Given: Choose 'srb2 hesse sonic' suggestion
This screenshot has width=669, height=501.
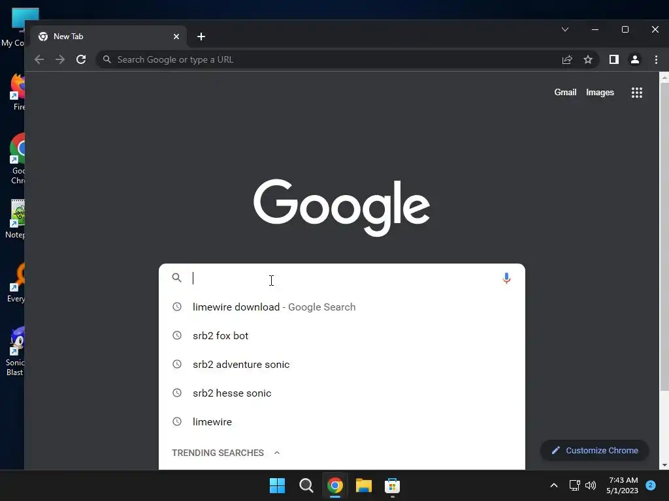Looking at the screenshot, I should coord(342,393).
